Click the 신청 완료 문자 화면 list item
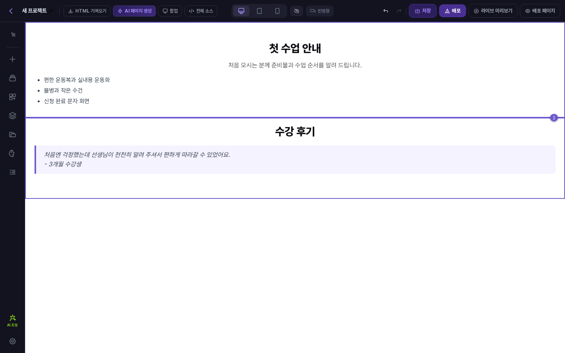 click(67, 101)
